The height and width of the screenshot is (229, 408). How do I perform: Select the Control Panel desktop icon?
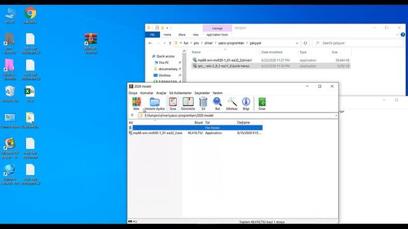click(x=10, y=120)
